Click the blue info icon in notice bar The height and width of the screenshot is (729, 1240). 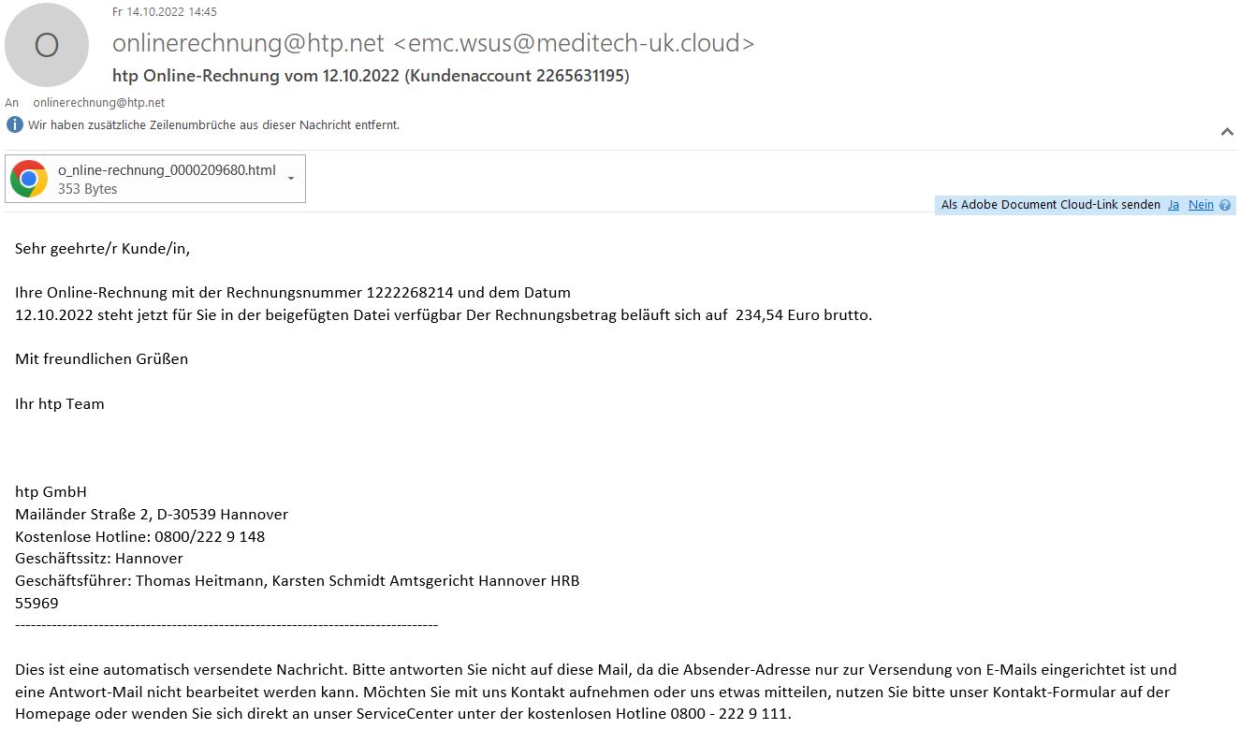click(x=15, y=124)
